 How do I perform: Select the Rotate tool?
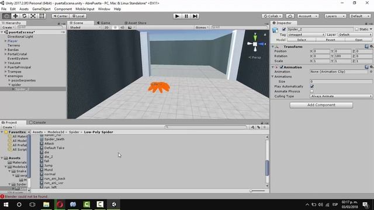25,16
